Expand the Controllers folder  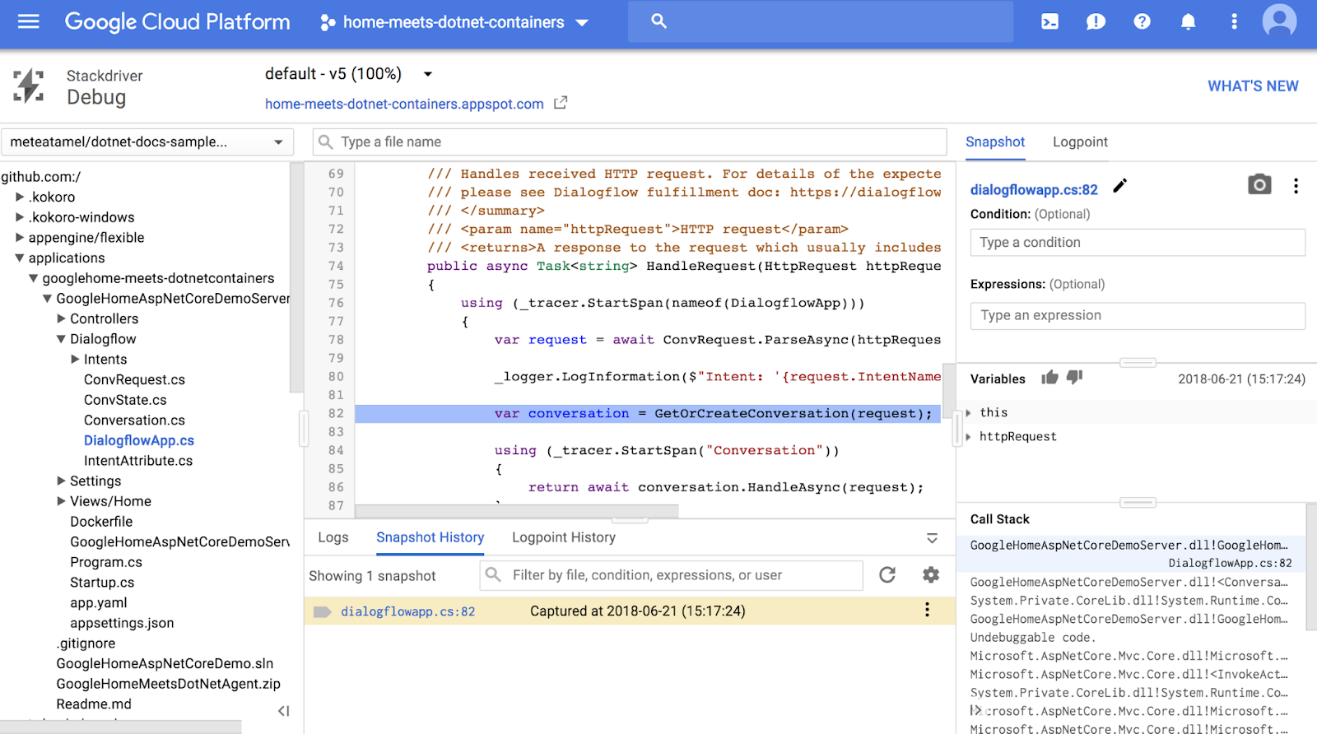62,318
